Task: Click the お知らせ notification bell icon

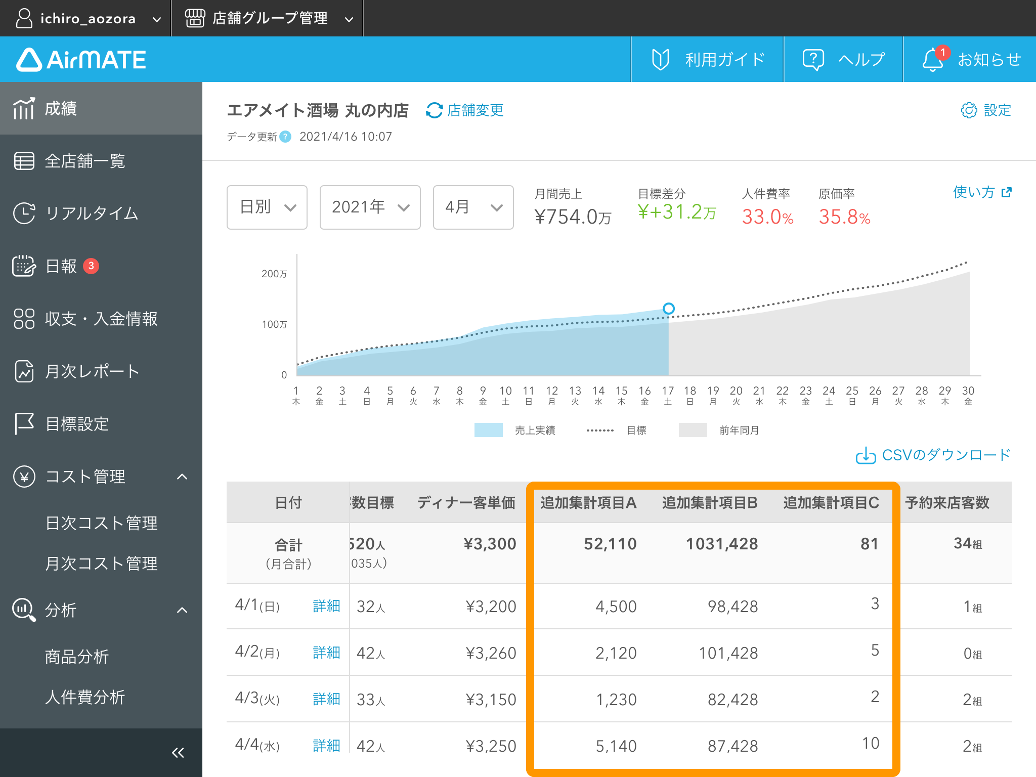Action: coord(932,60)
